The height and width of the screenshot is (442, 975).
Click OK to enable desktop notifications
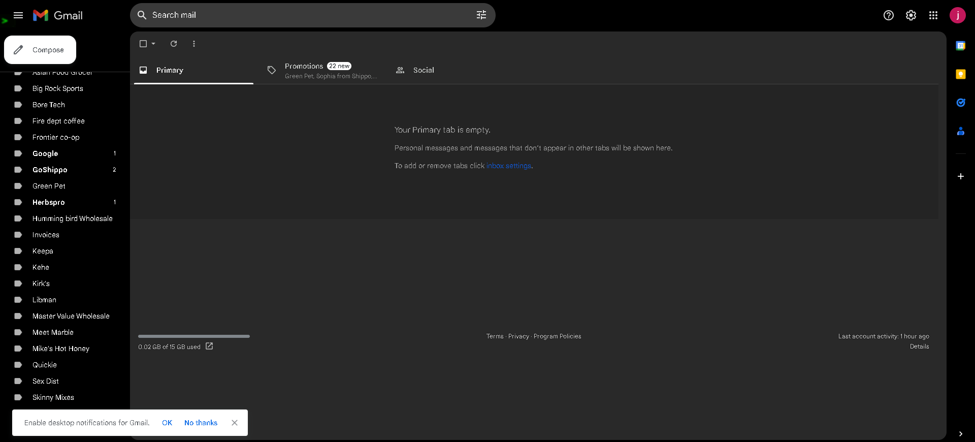coord(167,423)
